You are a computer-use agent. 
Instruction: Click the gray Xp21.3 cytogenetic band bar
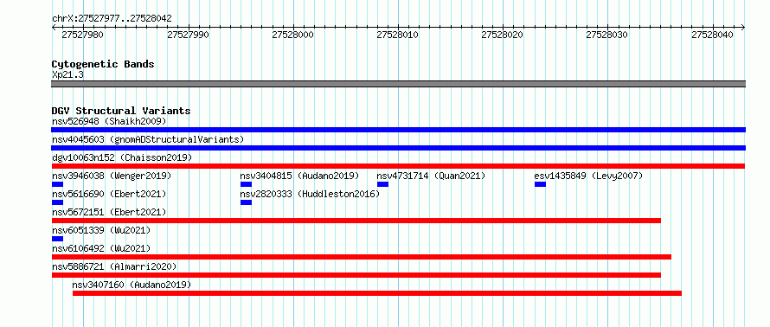pos(398,84)
